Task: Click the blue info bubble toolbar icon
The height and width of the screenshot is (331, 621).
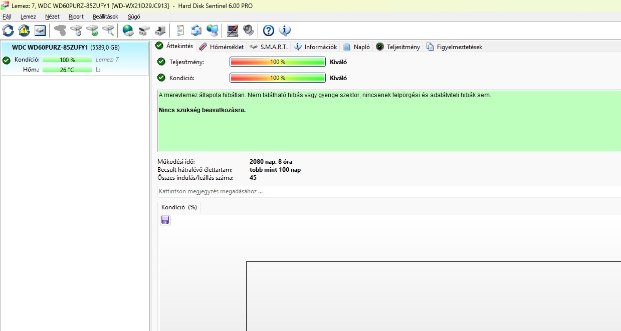Action: click(x=285, y=31)
